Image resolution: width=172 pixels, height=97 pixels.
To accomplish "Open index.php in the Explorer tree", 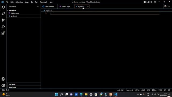I will point(24,13).
